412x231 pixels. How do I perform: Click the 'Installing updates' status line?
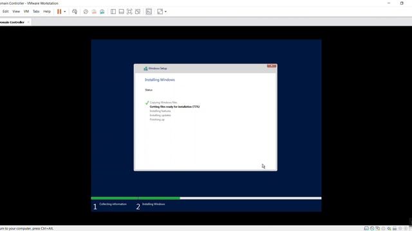(x=160, y=116)
